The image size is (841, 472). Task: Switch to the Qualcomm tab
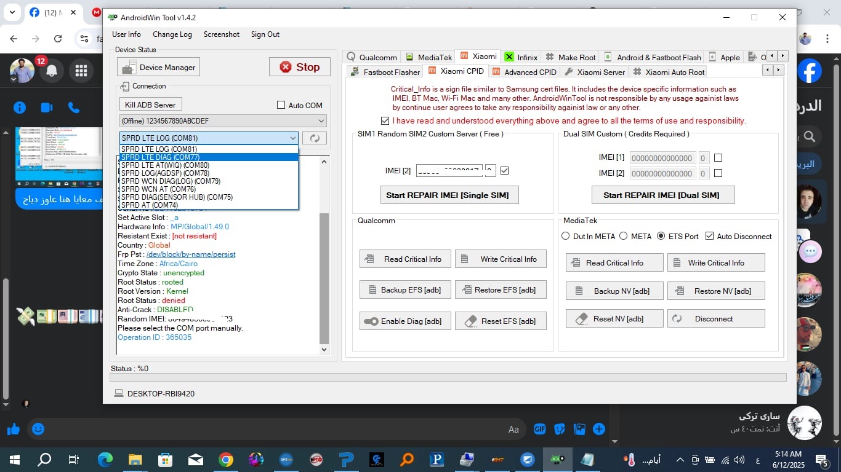pyautogui.click(x=372, y=57)
